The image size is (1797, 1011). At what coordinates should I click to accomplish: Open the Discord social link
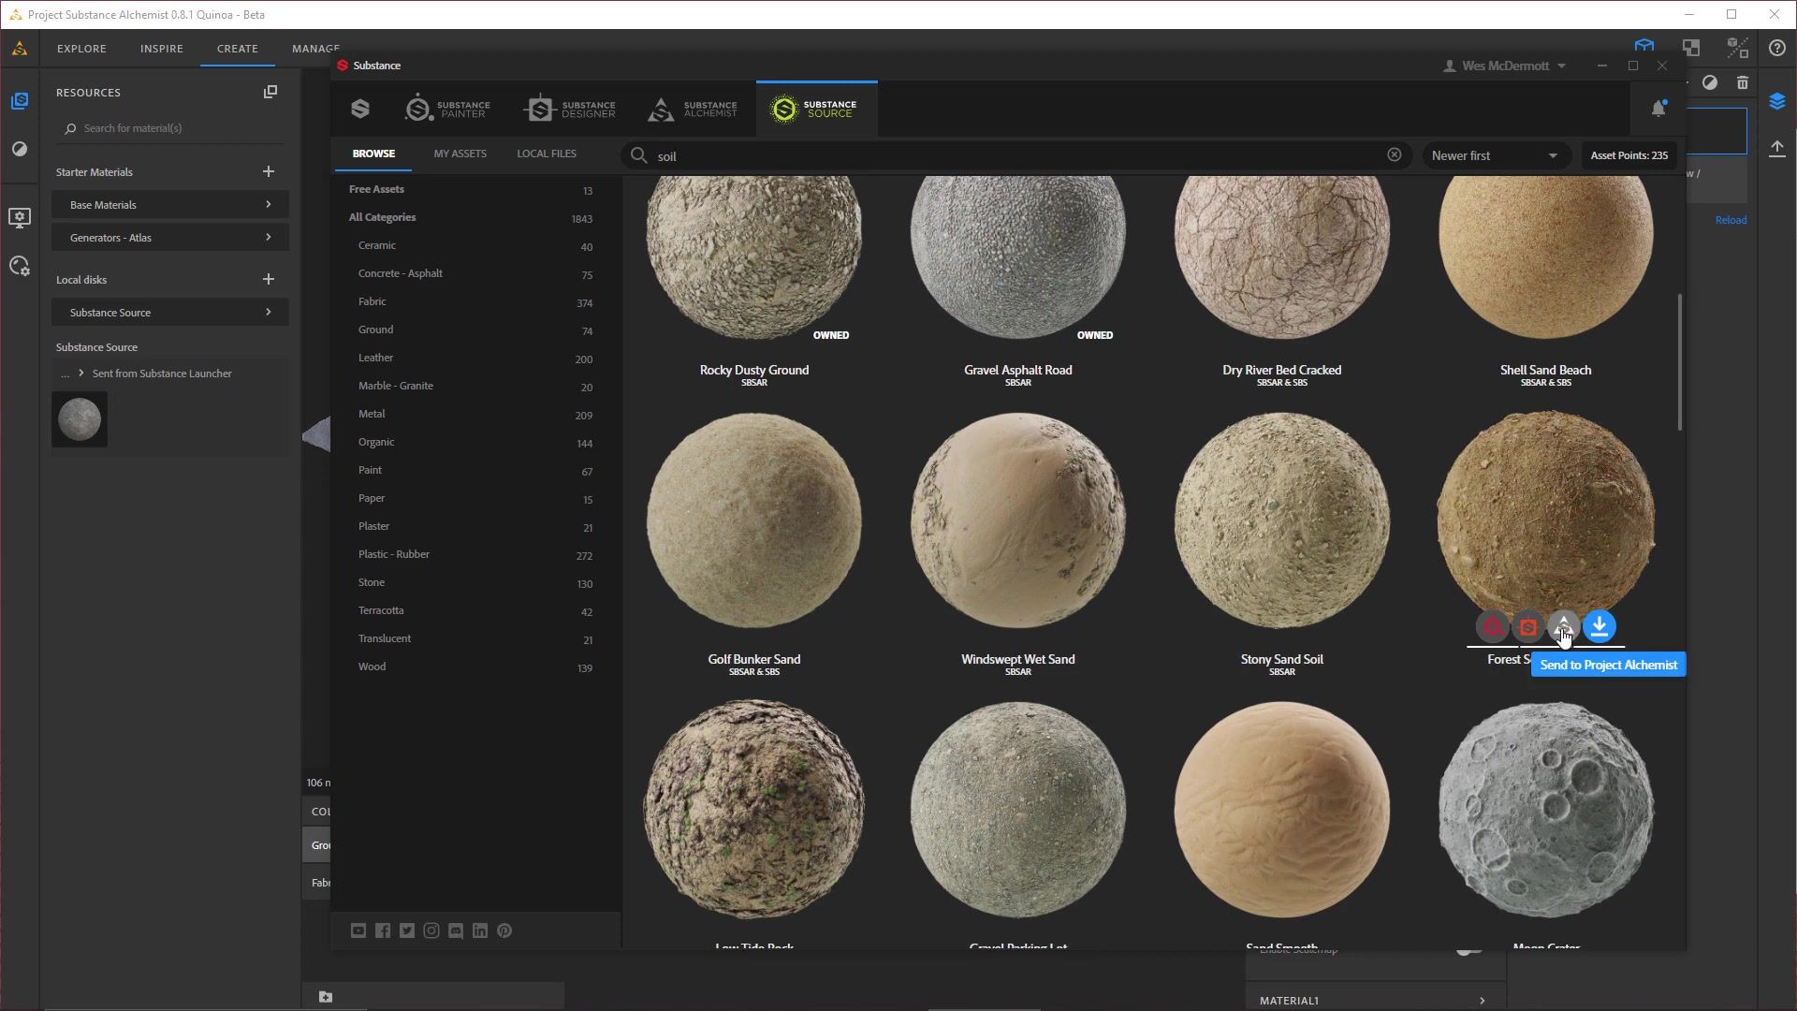point(456,930)
